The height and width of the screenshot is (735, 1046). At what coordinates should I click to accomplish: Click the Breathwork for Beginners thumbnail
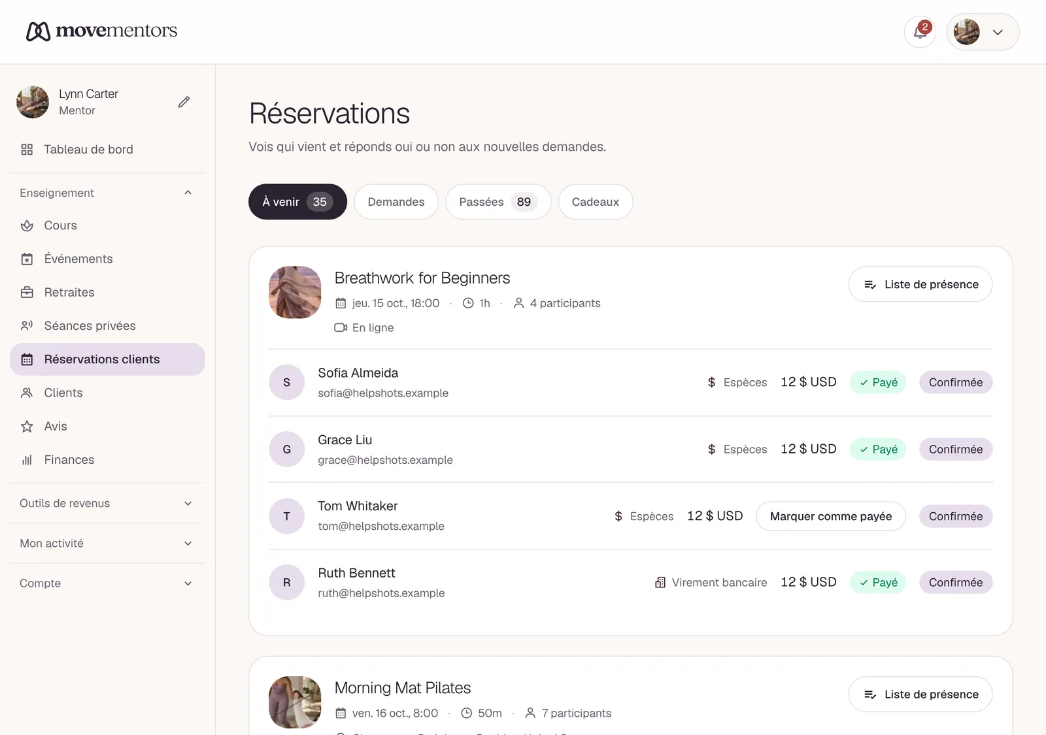[x=295, y=292]
